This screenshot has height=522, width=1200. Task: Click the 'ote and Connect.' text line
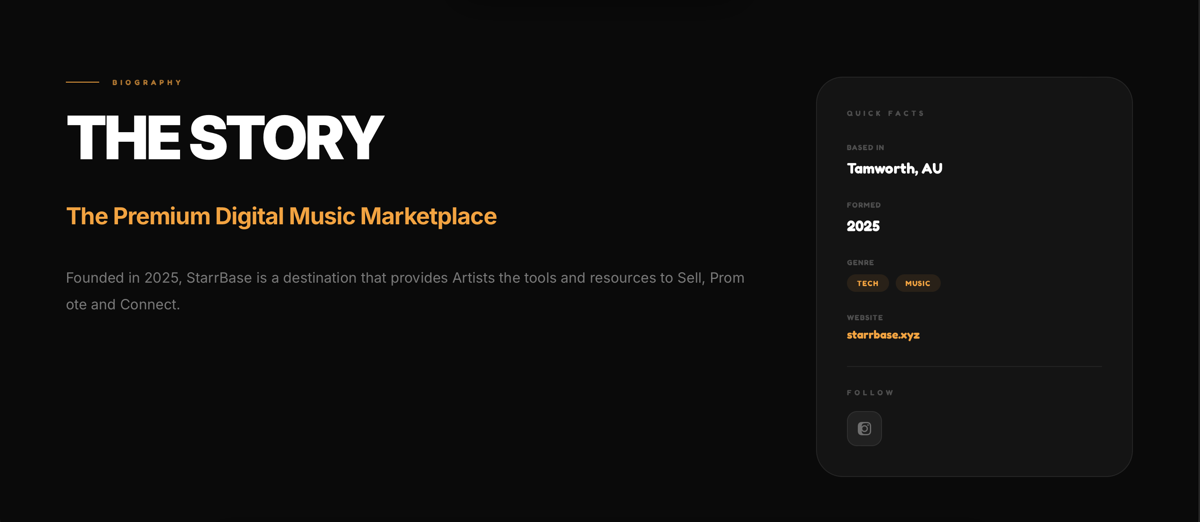click(x=123, y=304)
